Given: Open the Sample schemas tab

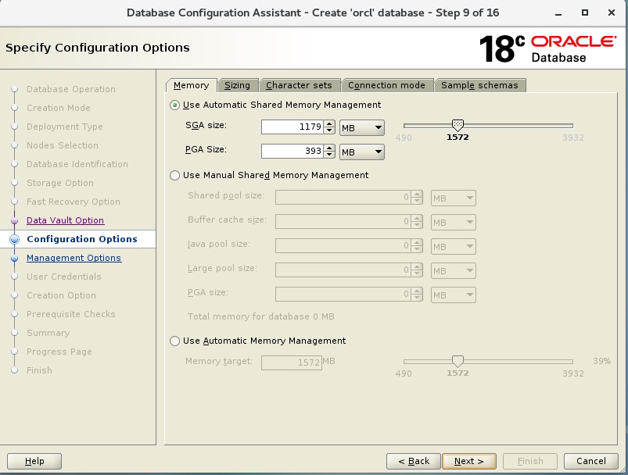Looking at the screenshot, I should pos(481,85).
